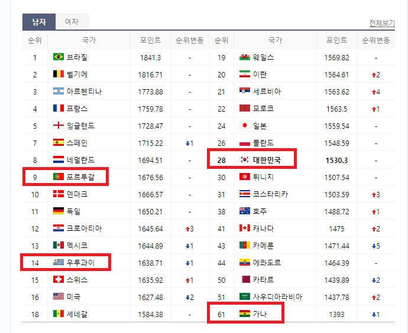Select country name 크로아티아
Image resolution: width=408 pixels, height=333 pixels.
[84, 228]
